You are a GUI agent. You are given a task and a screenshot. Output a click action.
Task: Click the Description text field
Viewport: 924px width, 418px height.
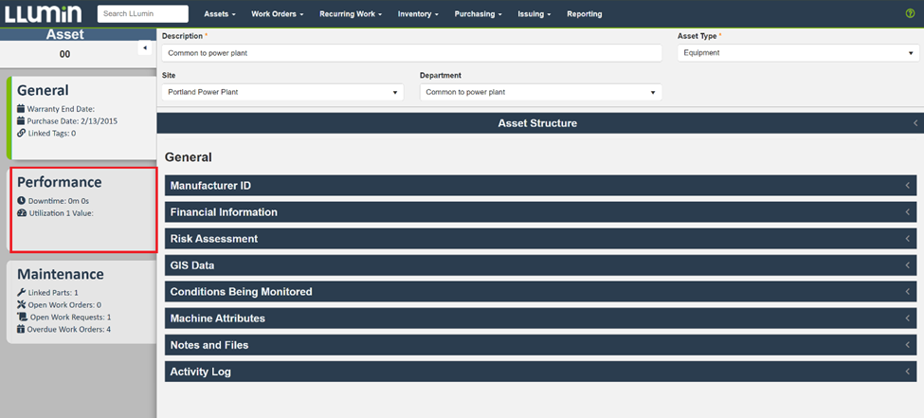pos(411,53)
